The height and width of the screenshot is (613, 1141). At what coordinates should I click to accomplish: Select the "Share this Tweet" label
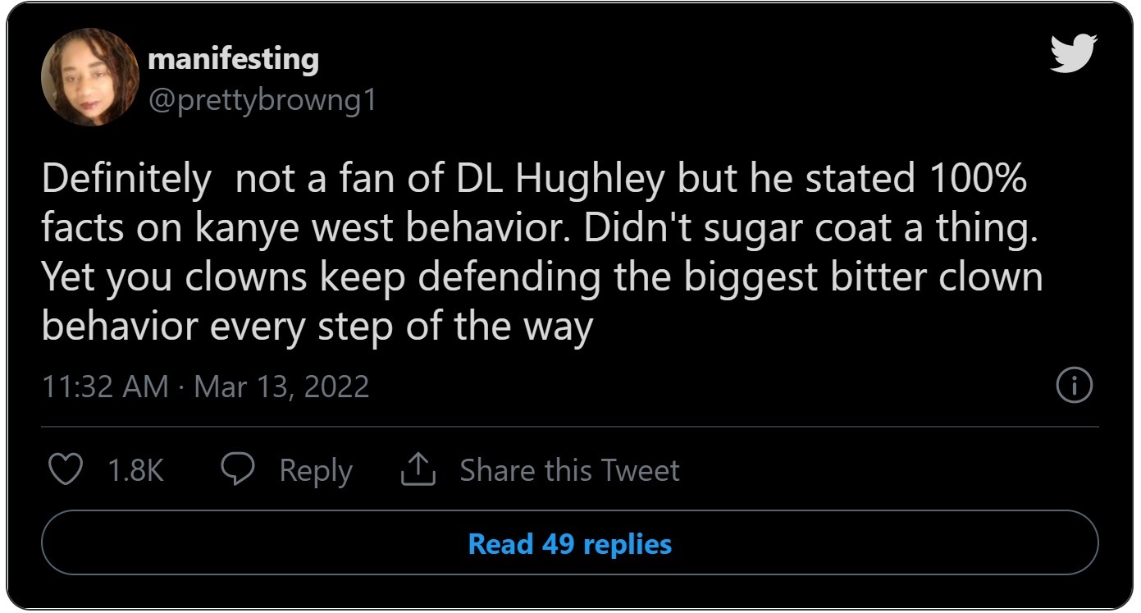[569, 470]
